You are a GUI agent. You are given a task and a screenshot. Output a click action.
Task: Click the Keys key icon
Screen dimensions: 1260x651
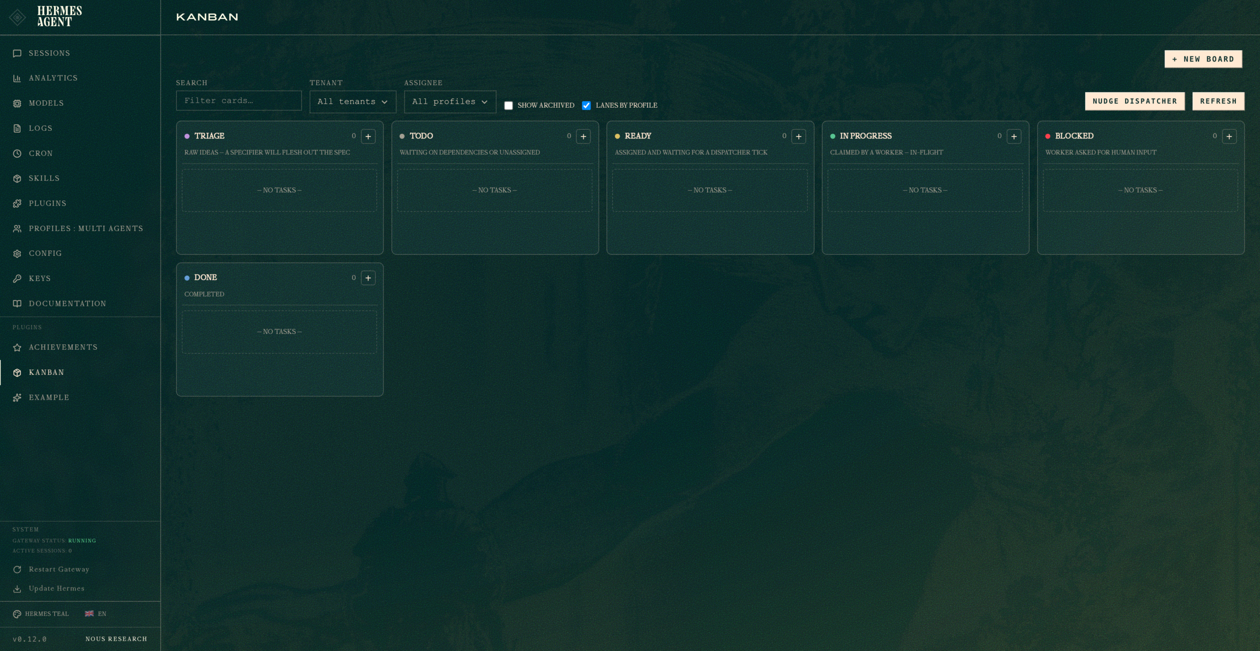[x=17, y=279]
